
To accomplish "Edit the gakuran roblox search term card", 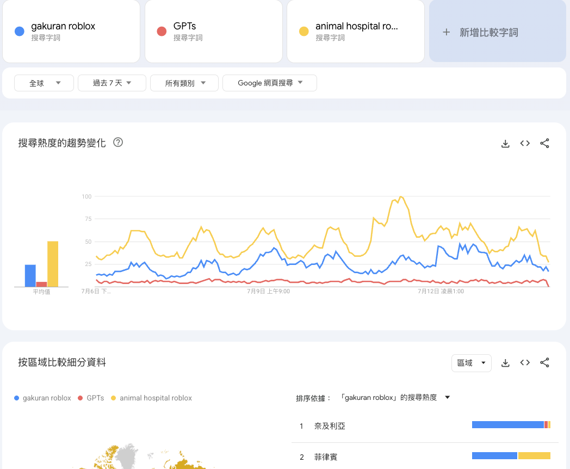I will pos(71,31).
